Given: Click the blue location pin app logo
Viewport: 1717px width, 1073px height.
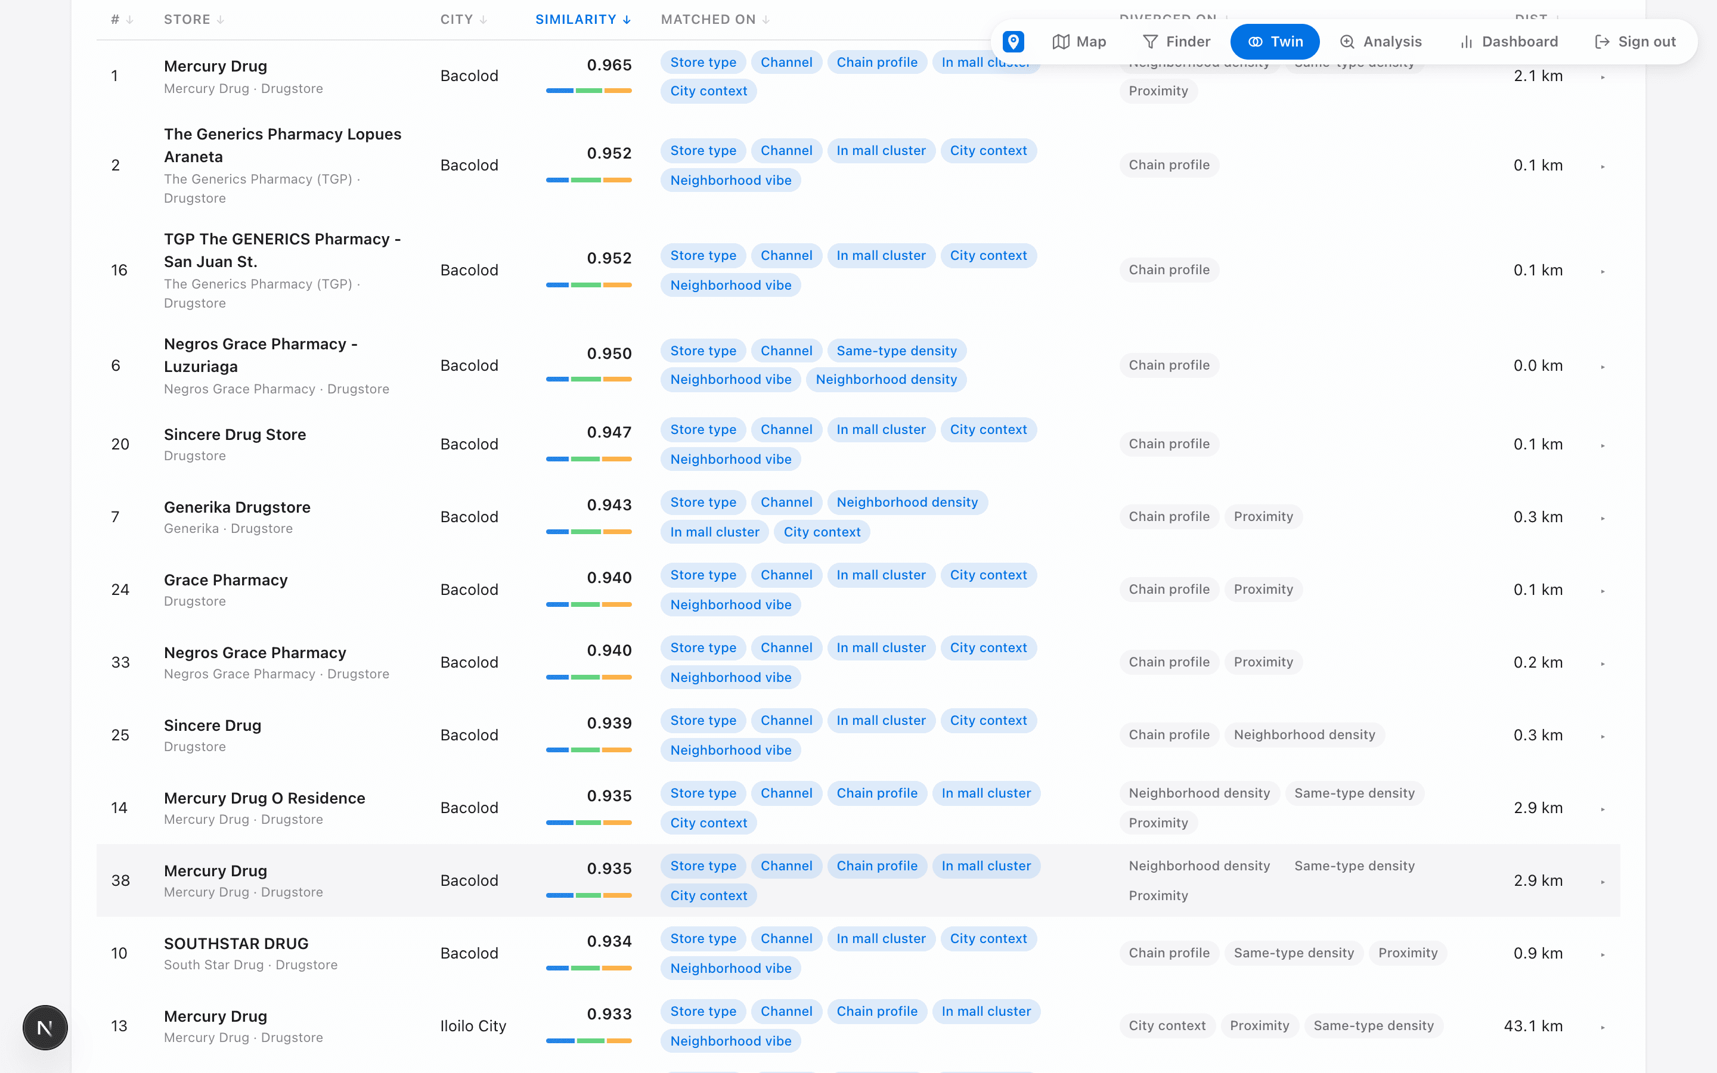Looking at the screenshot, I should pyautogui.click(x=1013, y=42).
